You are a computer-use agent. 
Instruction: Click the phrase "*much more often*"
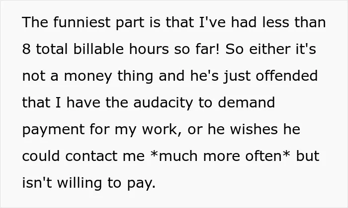220,156
